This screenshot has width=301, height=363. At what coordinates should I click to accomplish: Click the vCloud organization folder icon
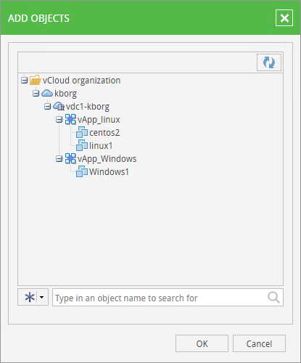[x=35, y=80]
